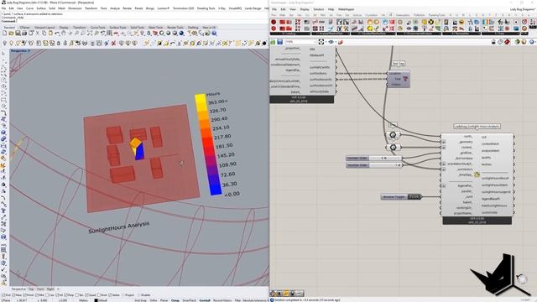The image size is (537, 302).
Task: Cut selection using the Rhino toolbar
Action: pos(38,34)
